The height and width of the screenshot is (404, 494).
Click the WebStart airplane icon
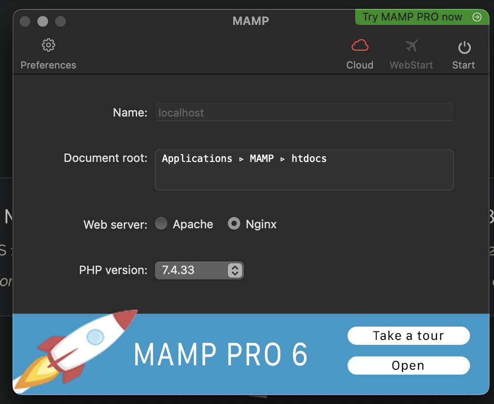(412, 46)
